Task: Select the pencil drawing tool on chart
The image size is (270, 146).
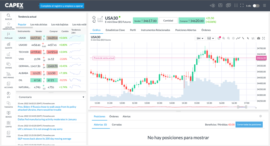Action: tap(243, 38)
